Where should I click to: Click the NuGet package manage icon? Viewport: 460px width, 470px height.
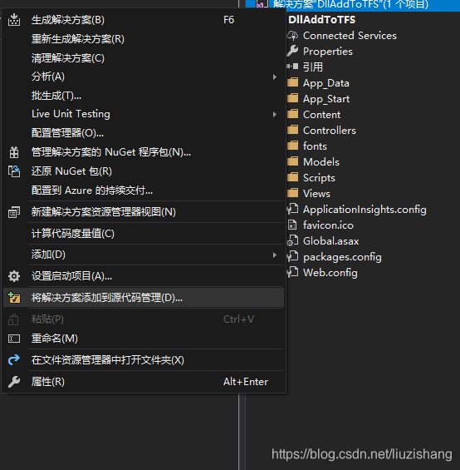(x=14, y=152)
